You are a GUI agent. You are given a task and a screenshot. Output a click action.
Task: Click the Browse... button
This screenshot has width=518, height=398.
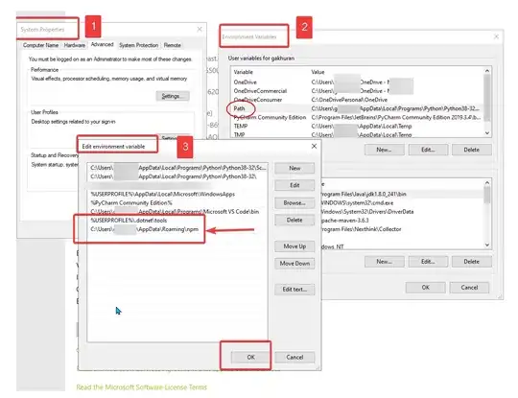click(294, 202)
